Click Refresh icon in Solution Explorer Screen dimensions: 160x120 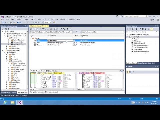(143, 29)
